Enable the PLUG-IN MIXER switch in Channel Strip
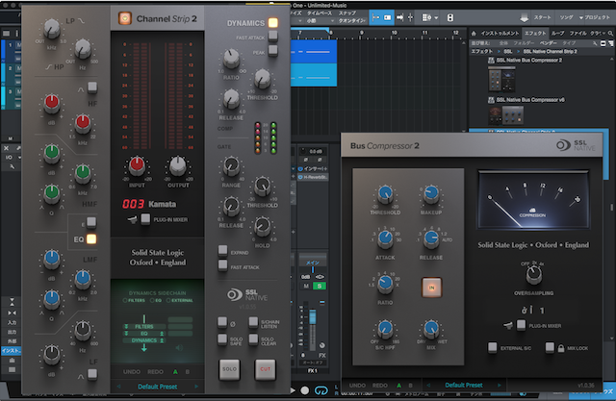Image resolution: width=616 pixels, height=401 pixels. [145, 219]
